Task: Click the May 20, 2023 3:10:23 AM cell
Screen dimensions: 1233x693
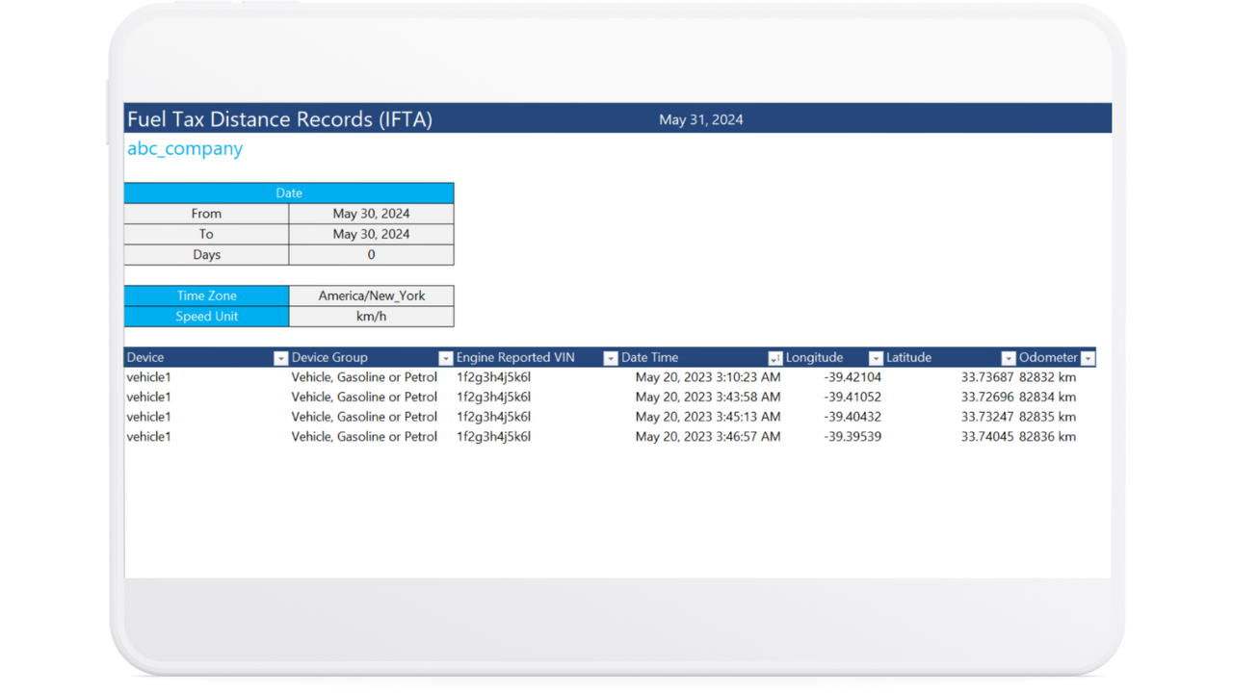Action: (x=708, y=377)
